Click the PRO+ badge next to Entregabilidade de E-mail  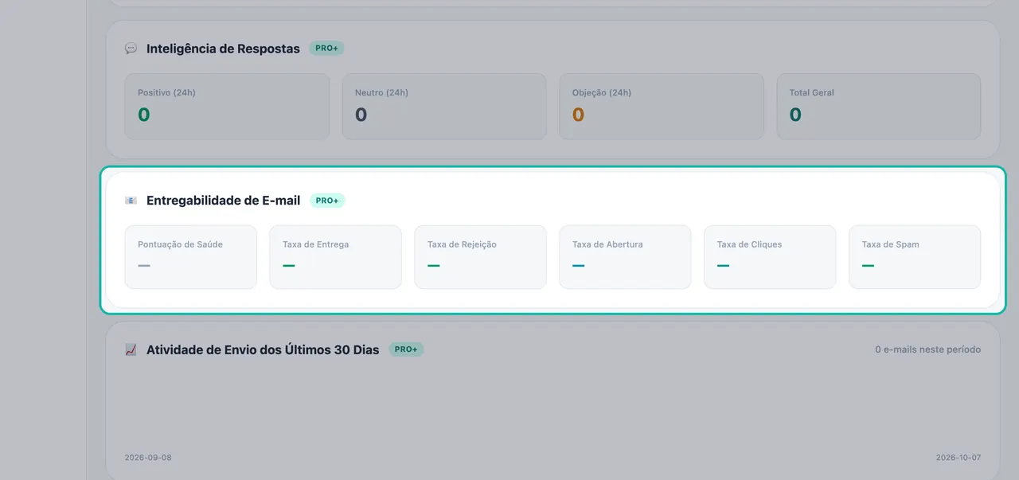coord(327,201)
